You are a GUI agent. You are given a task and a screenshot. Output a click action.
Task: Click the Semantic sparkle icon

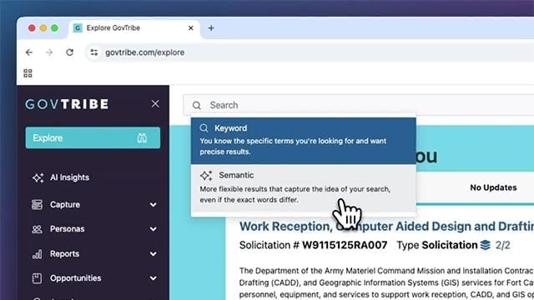(206, 176)
